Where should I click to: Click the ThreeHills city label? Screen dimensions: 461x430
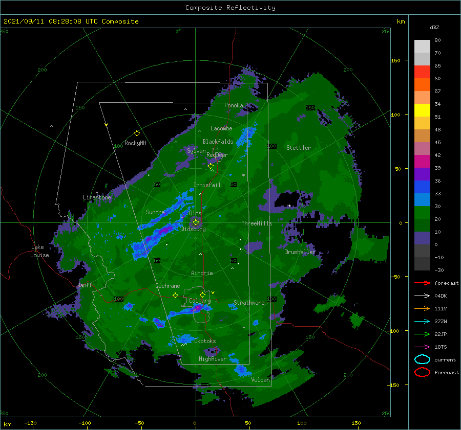click(x=257, y=223)
